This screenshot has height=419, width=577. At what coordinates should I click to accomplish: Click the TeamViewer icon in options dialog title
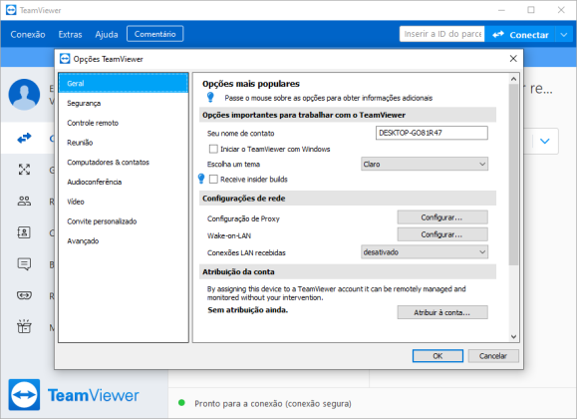pos(65,59)
